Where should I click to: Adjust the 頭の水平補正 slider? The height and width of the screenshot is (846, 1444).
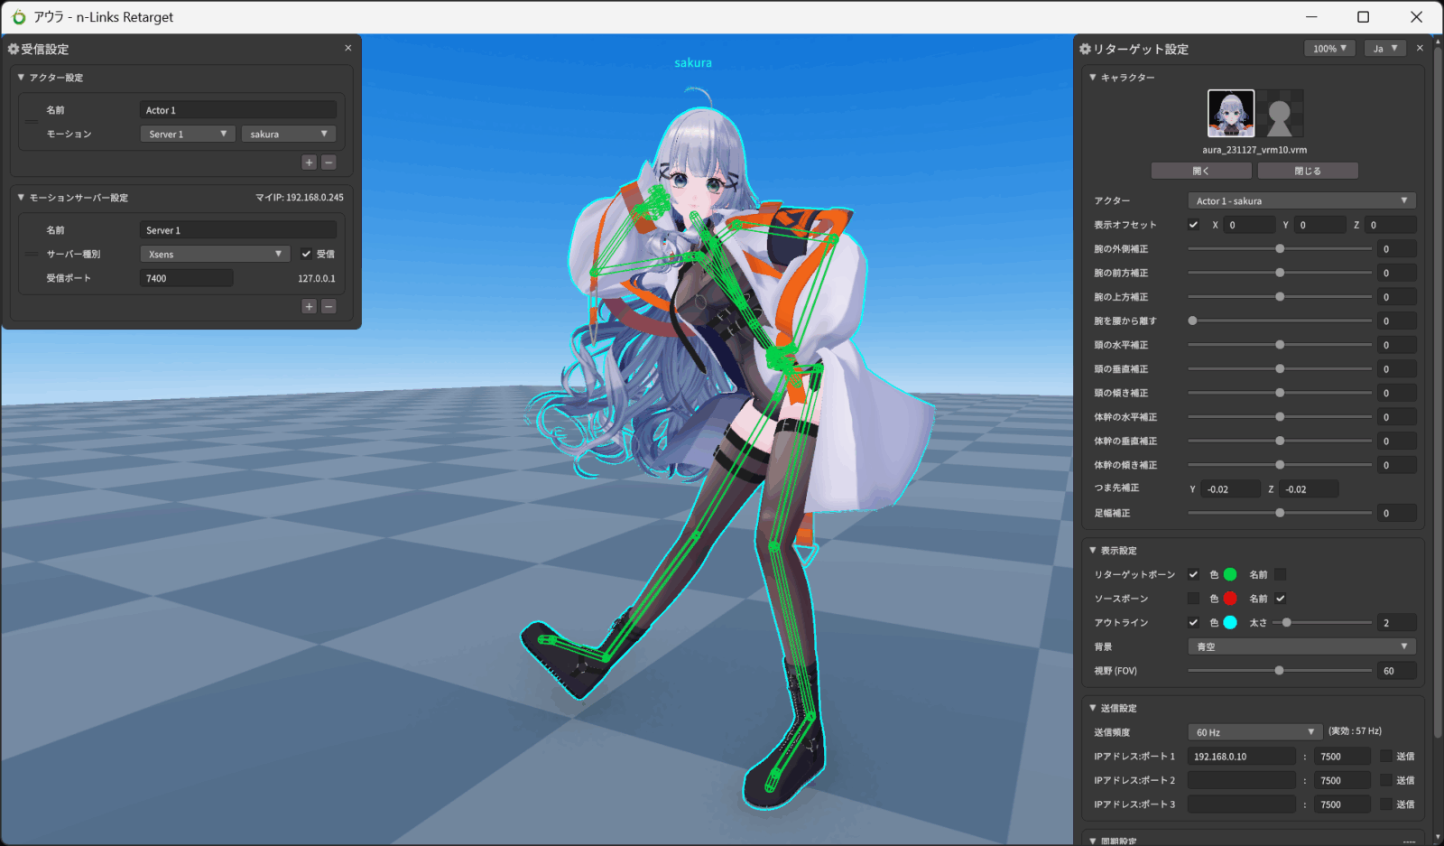click(1280, 345)
